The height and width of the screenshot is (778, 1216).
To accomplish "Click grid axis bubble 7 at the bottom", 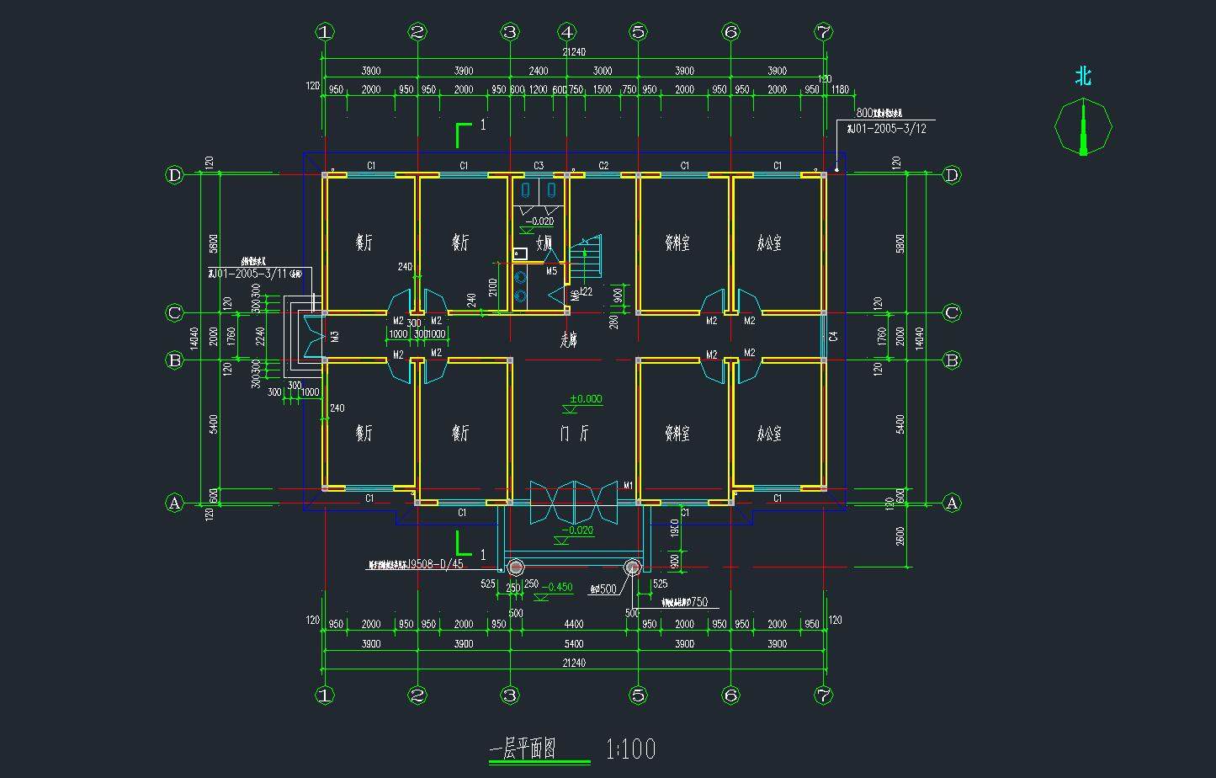I will tap(823, 695).
